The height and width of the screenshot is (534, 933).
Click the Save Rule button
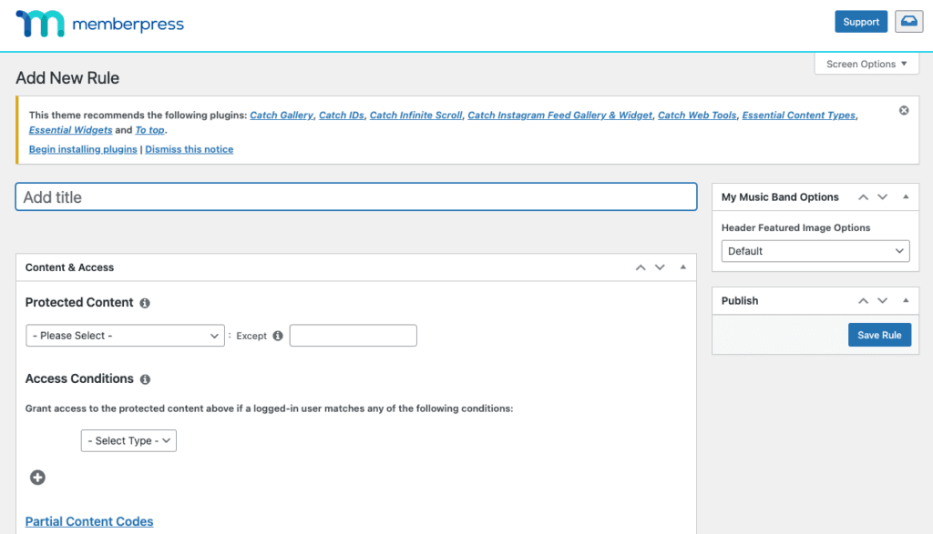pos(878,335)
